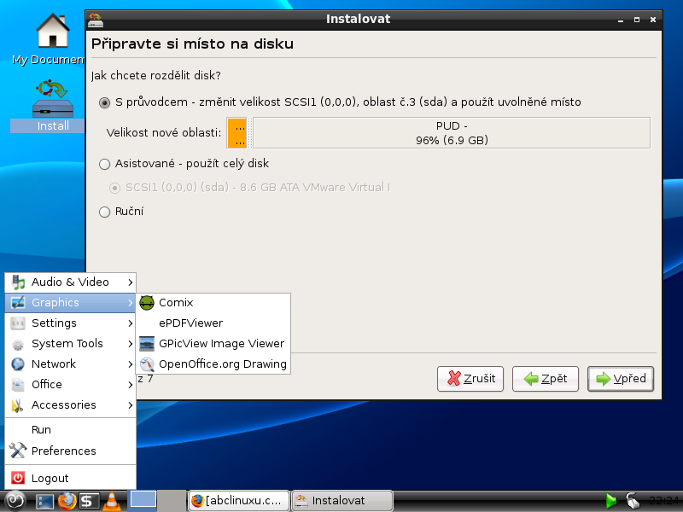The image size is (683, 512).
Task: Select the Instalovat taskbar window button
Action: [x=342, y=501]
